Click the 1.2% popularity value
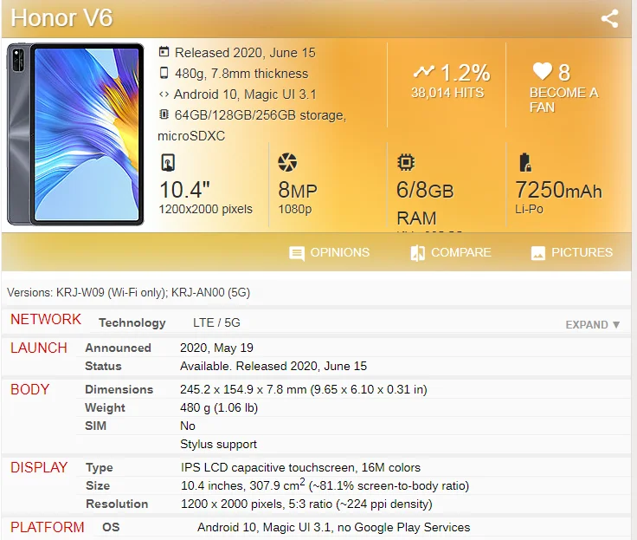This screenshot has height=540, width=637. [x=465, y=73]
